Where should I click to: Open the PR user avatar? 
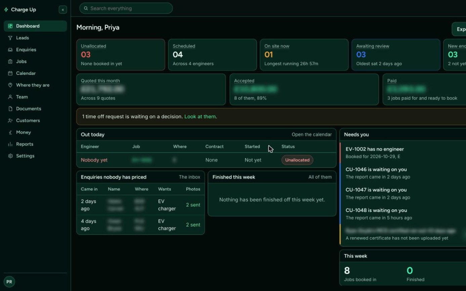(x=9, y=282)
